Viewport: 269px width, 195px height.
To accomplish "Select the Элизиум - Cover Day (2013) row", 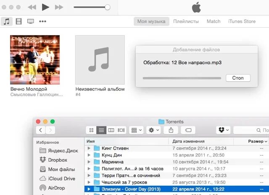I will (177, 189).
